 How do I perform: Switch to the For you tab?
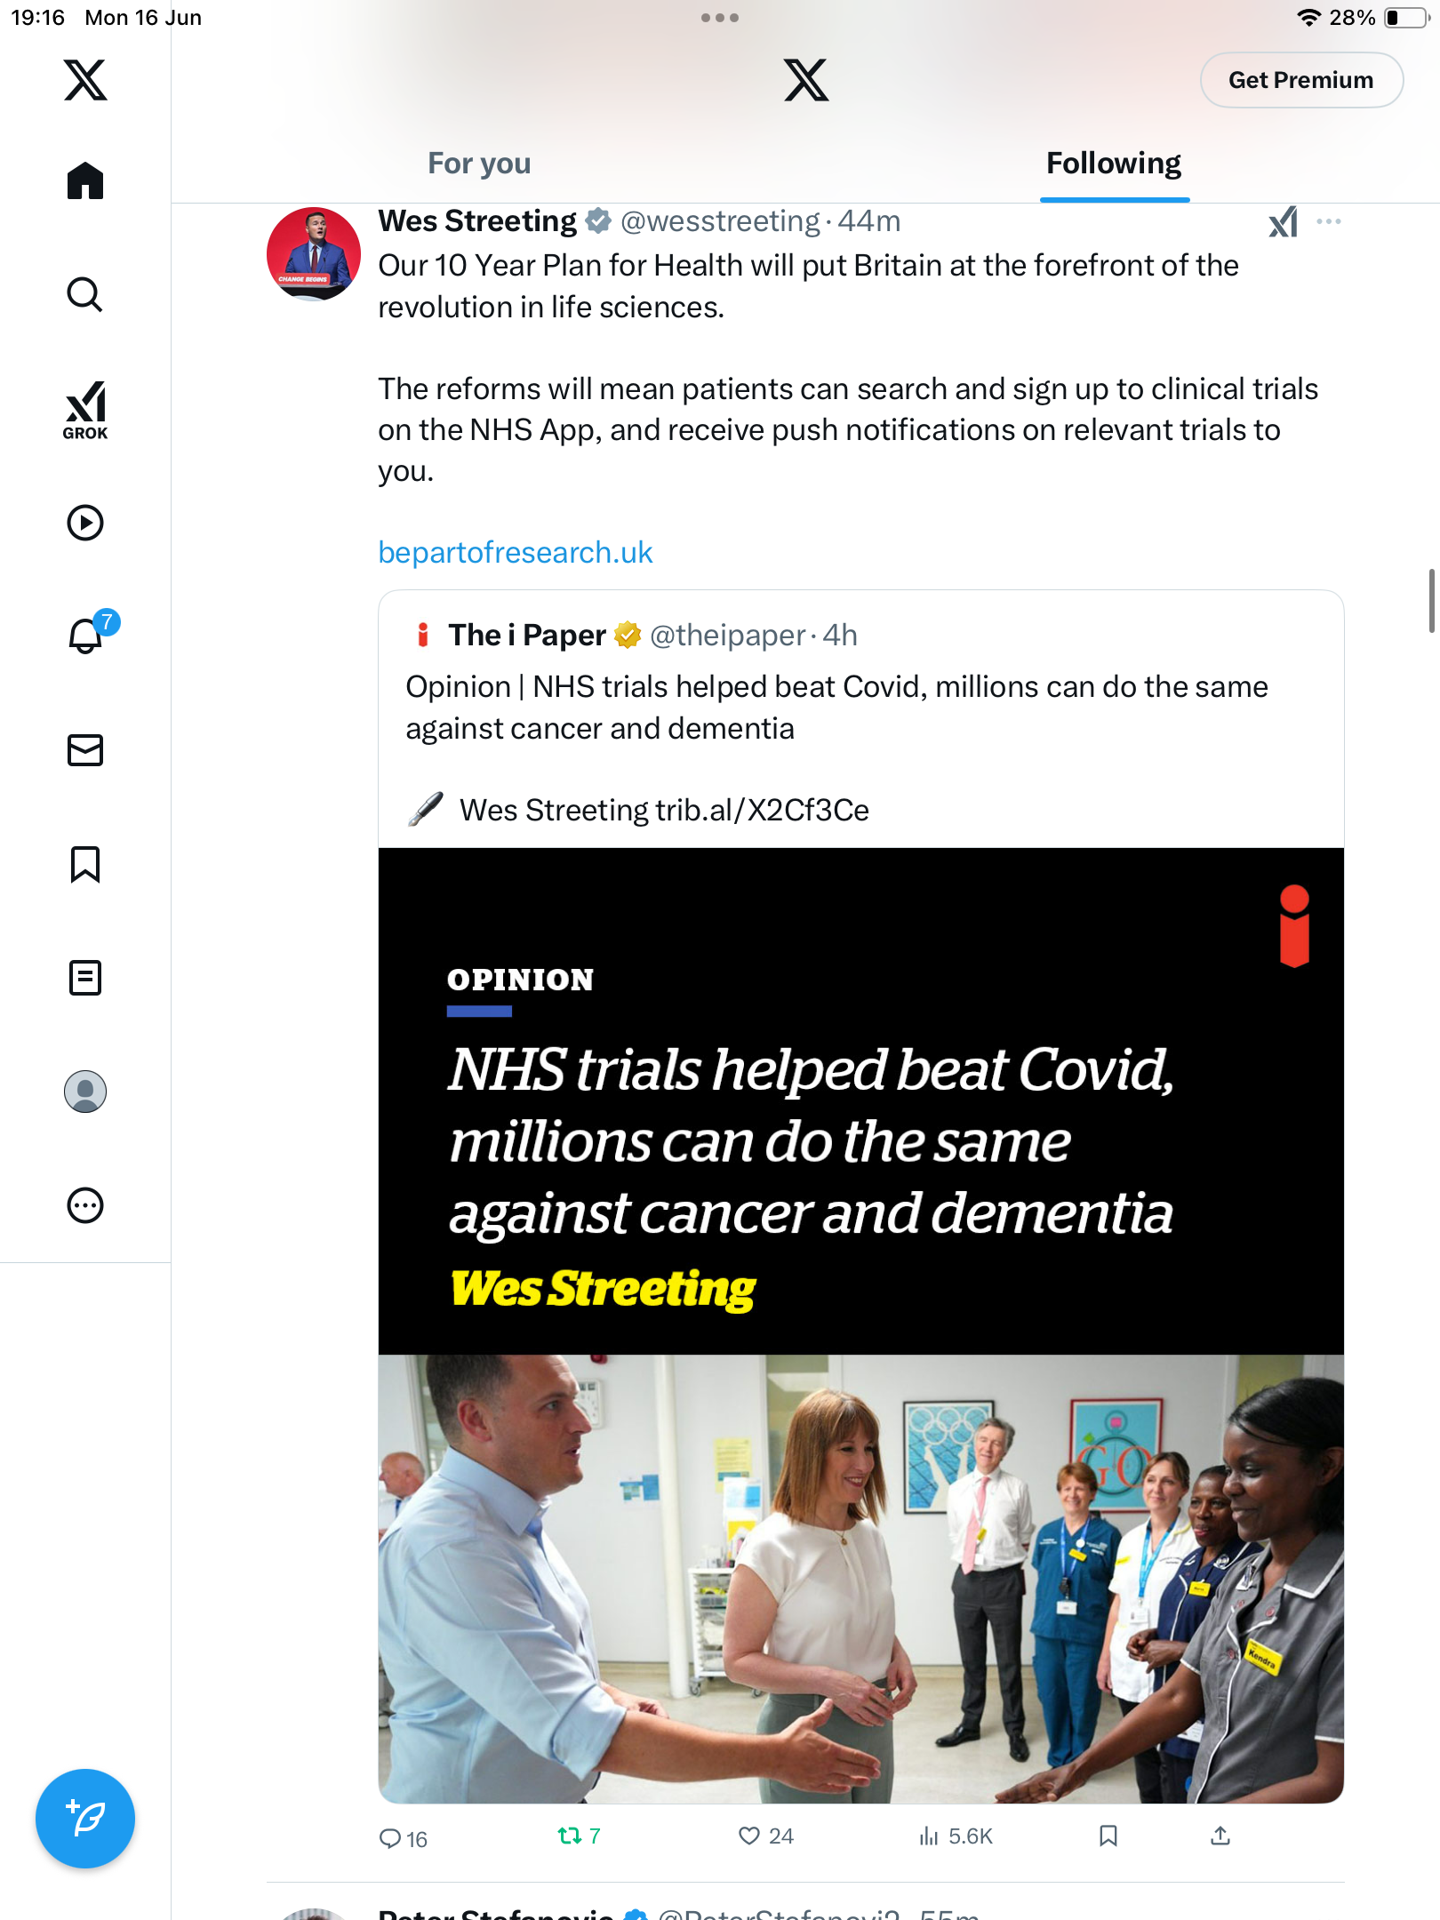tap(479, 164)
